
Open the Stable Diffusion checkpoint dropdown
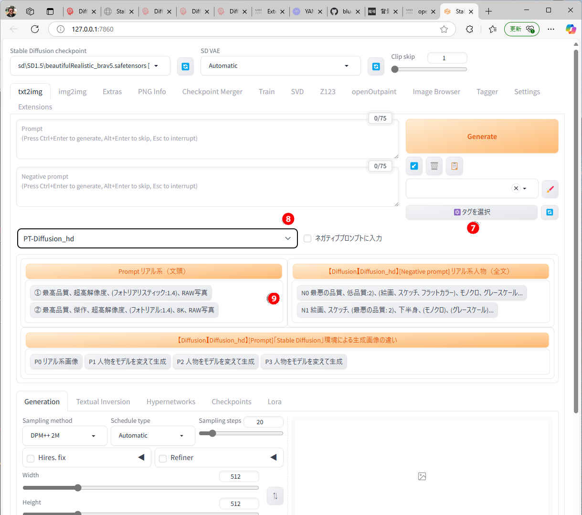(90, 66)
